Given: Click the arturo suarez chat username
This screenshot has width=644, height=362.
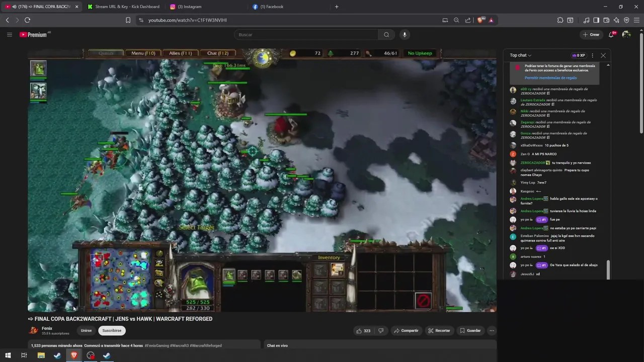Looking at the screenshot, I should coord(530,257).
